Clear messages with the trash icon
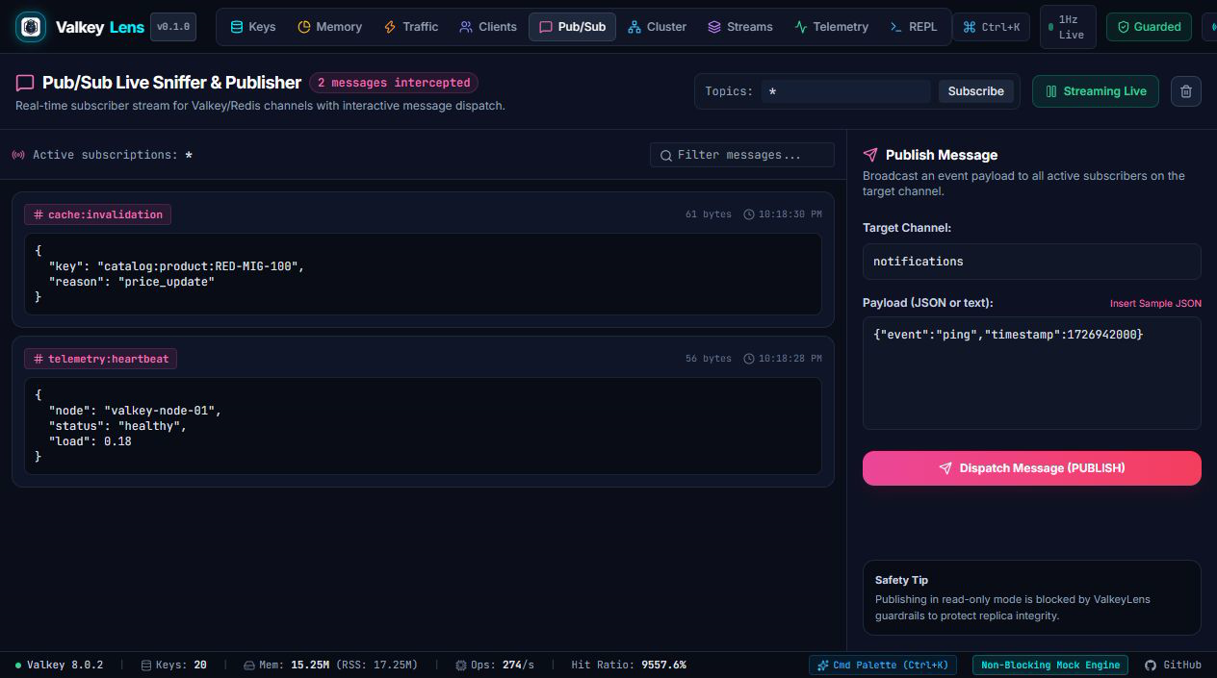 point(1186,91)
